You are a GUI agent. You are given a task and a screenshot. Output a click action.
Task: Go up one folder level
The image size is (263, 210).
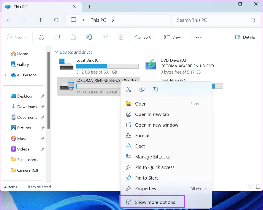tap(40, 20)
